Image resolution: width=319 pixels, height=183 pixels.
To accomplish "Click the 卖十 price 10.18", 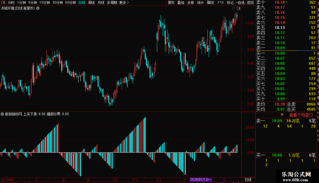I will click(280, 3).
